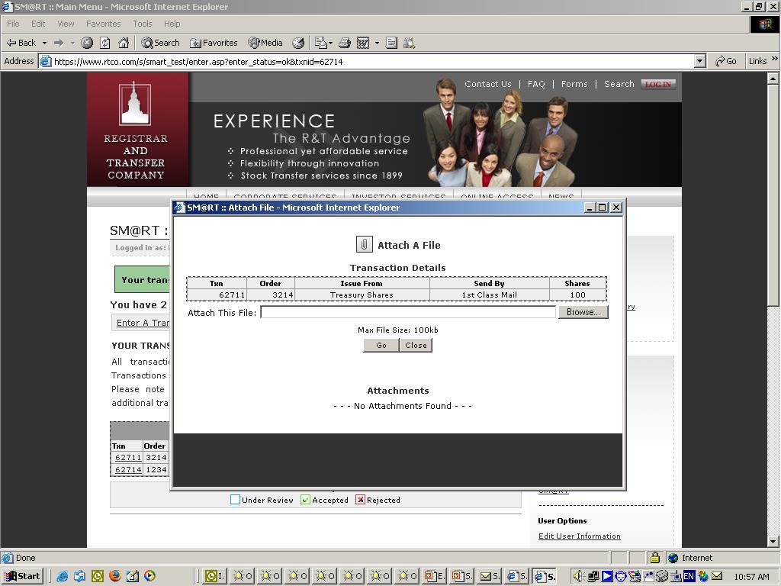781x586 pixels.
Task: Click the Rejected X legend icon
Action: (360, 500)
